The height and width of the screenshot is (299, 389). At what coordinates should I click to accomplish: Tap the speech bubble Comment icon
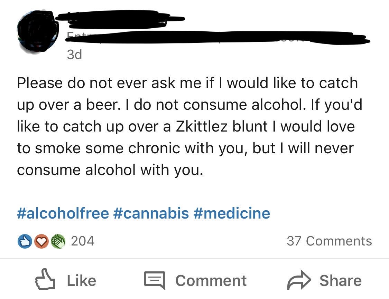click(x=155, y=281)
